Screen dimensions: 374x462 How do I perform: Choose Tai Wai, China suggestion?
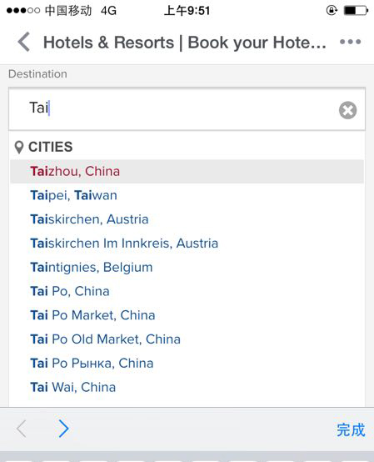(187, 388)
